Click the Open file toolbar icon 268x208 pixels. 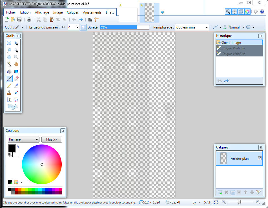[x=13, y=19]
